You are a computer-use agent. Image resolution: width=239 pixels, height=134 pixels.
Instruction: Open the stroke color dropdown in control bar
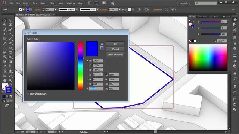point(31,10)
